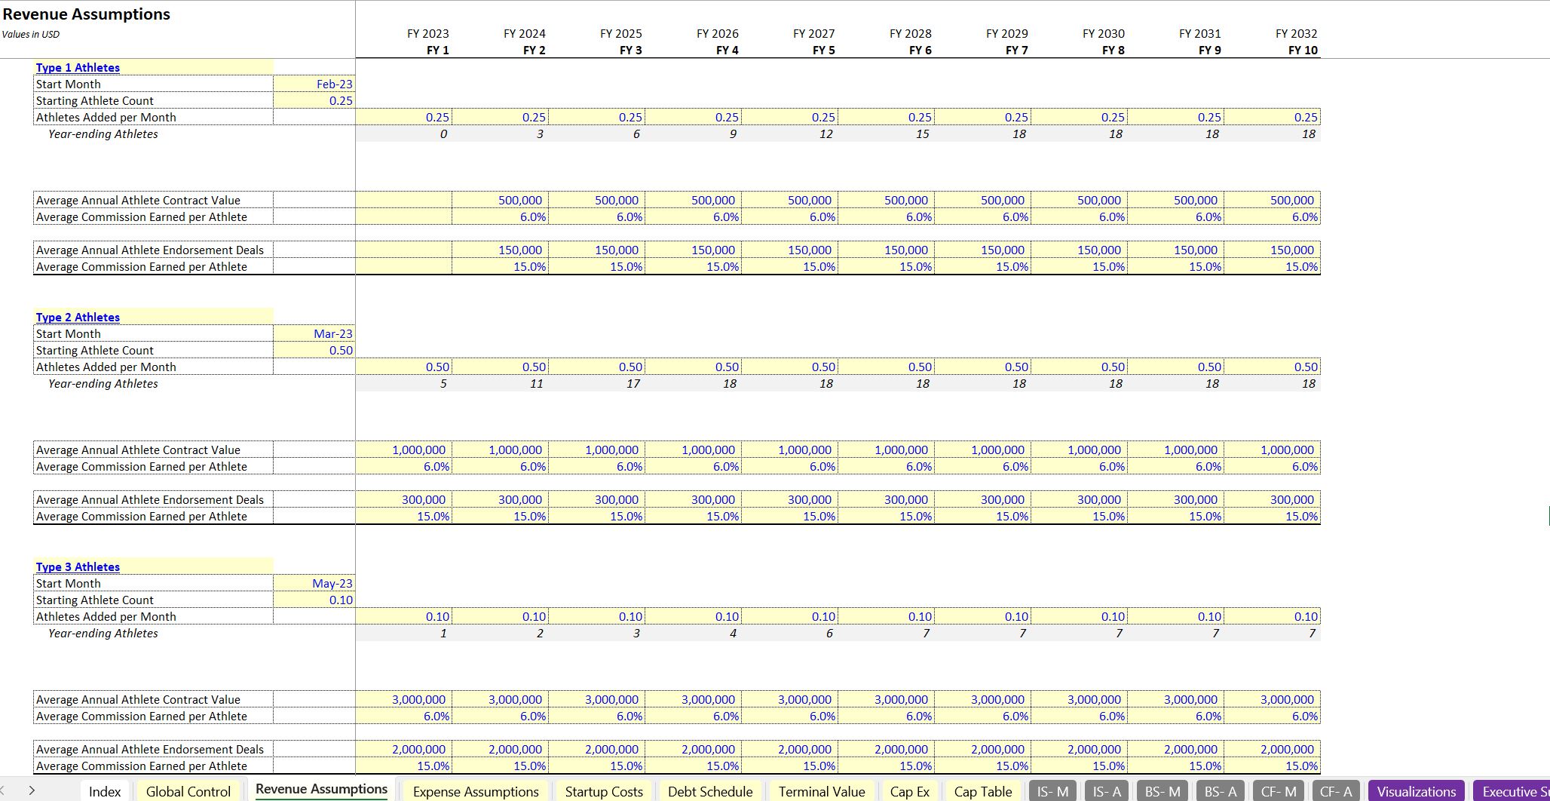This screenshot has width=1550, height=801.
Task: Switch to the Cap Table sheet
Action: pyautogui.click(x=982, y=790)
